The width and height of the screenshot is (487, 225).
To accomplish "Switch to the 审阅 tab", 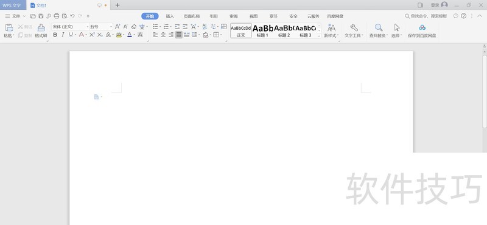I will pos(234,16).
